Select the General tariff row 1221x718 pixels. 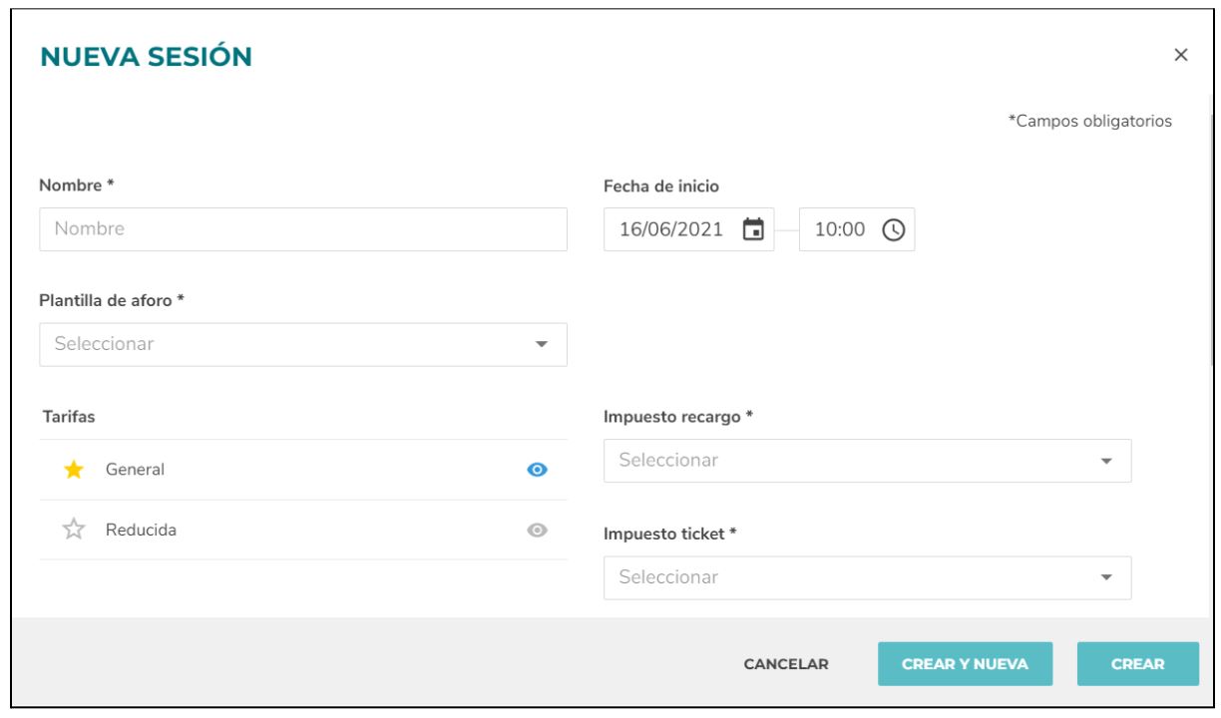click(303, 470)
